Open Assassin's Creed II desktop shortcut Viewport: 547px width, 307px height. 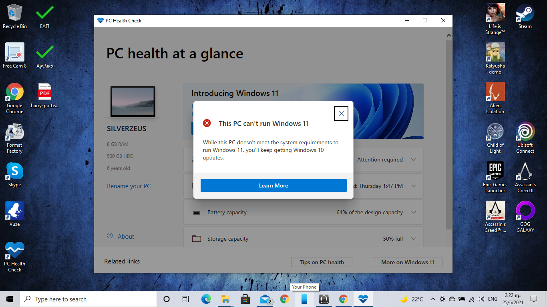[525, 177]
